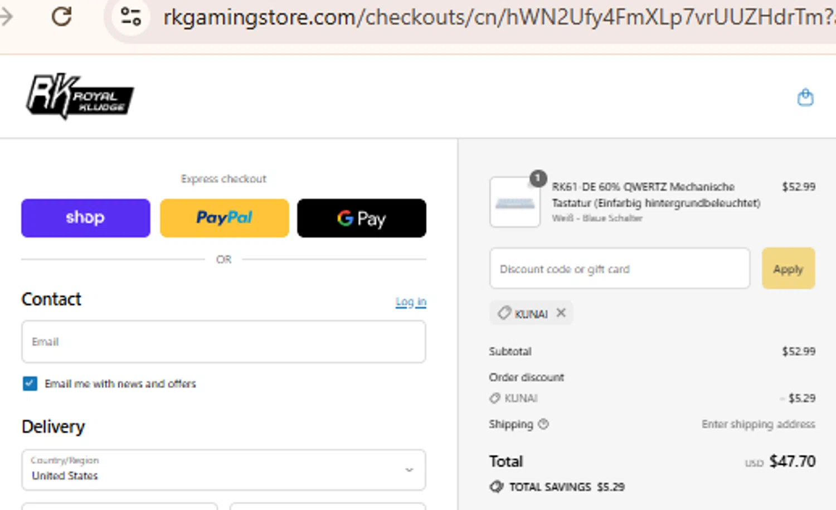Click the Express checkout heading

coord(223,179)
